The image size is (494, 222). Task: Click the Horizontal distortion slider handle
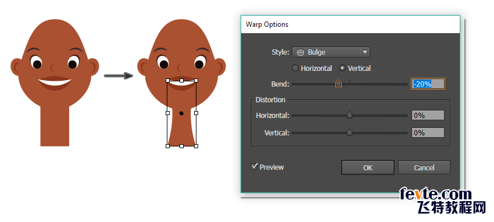click(349, 115)
